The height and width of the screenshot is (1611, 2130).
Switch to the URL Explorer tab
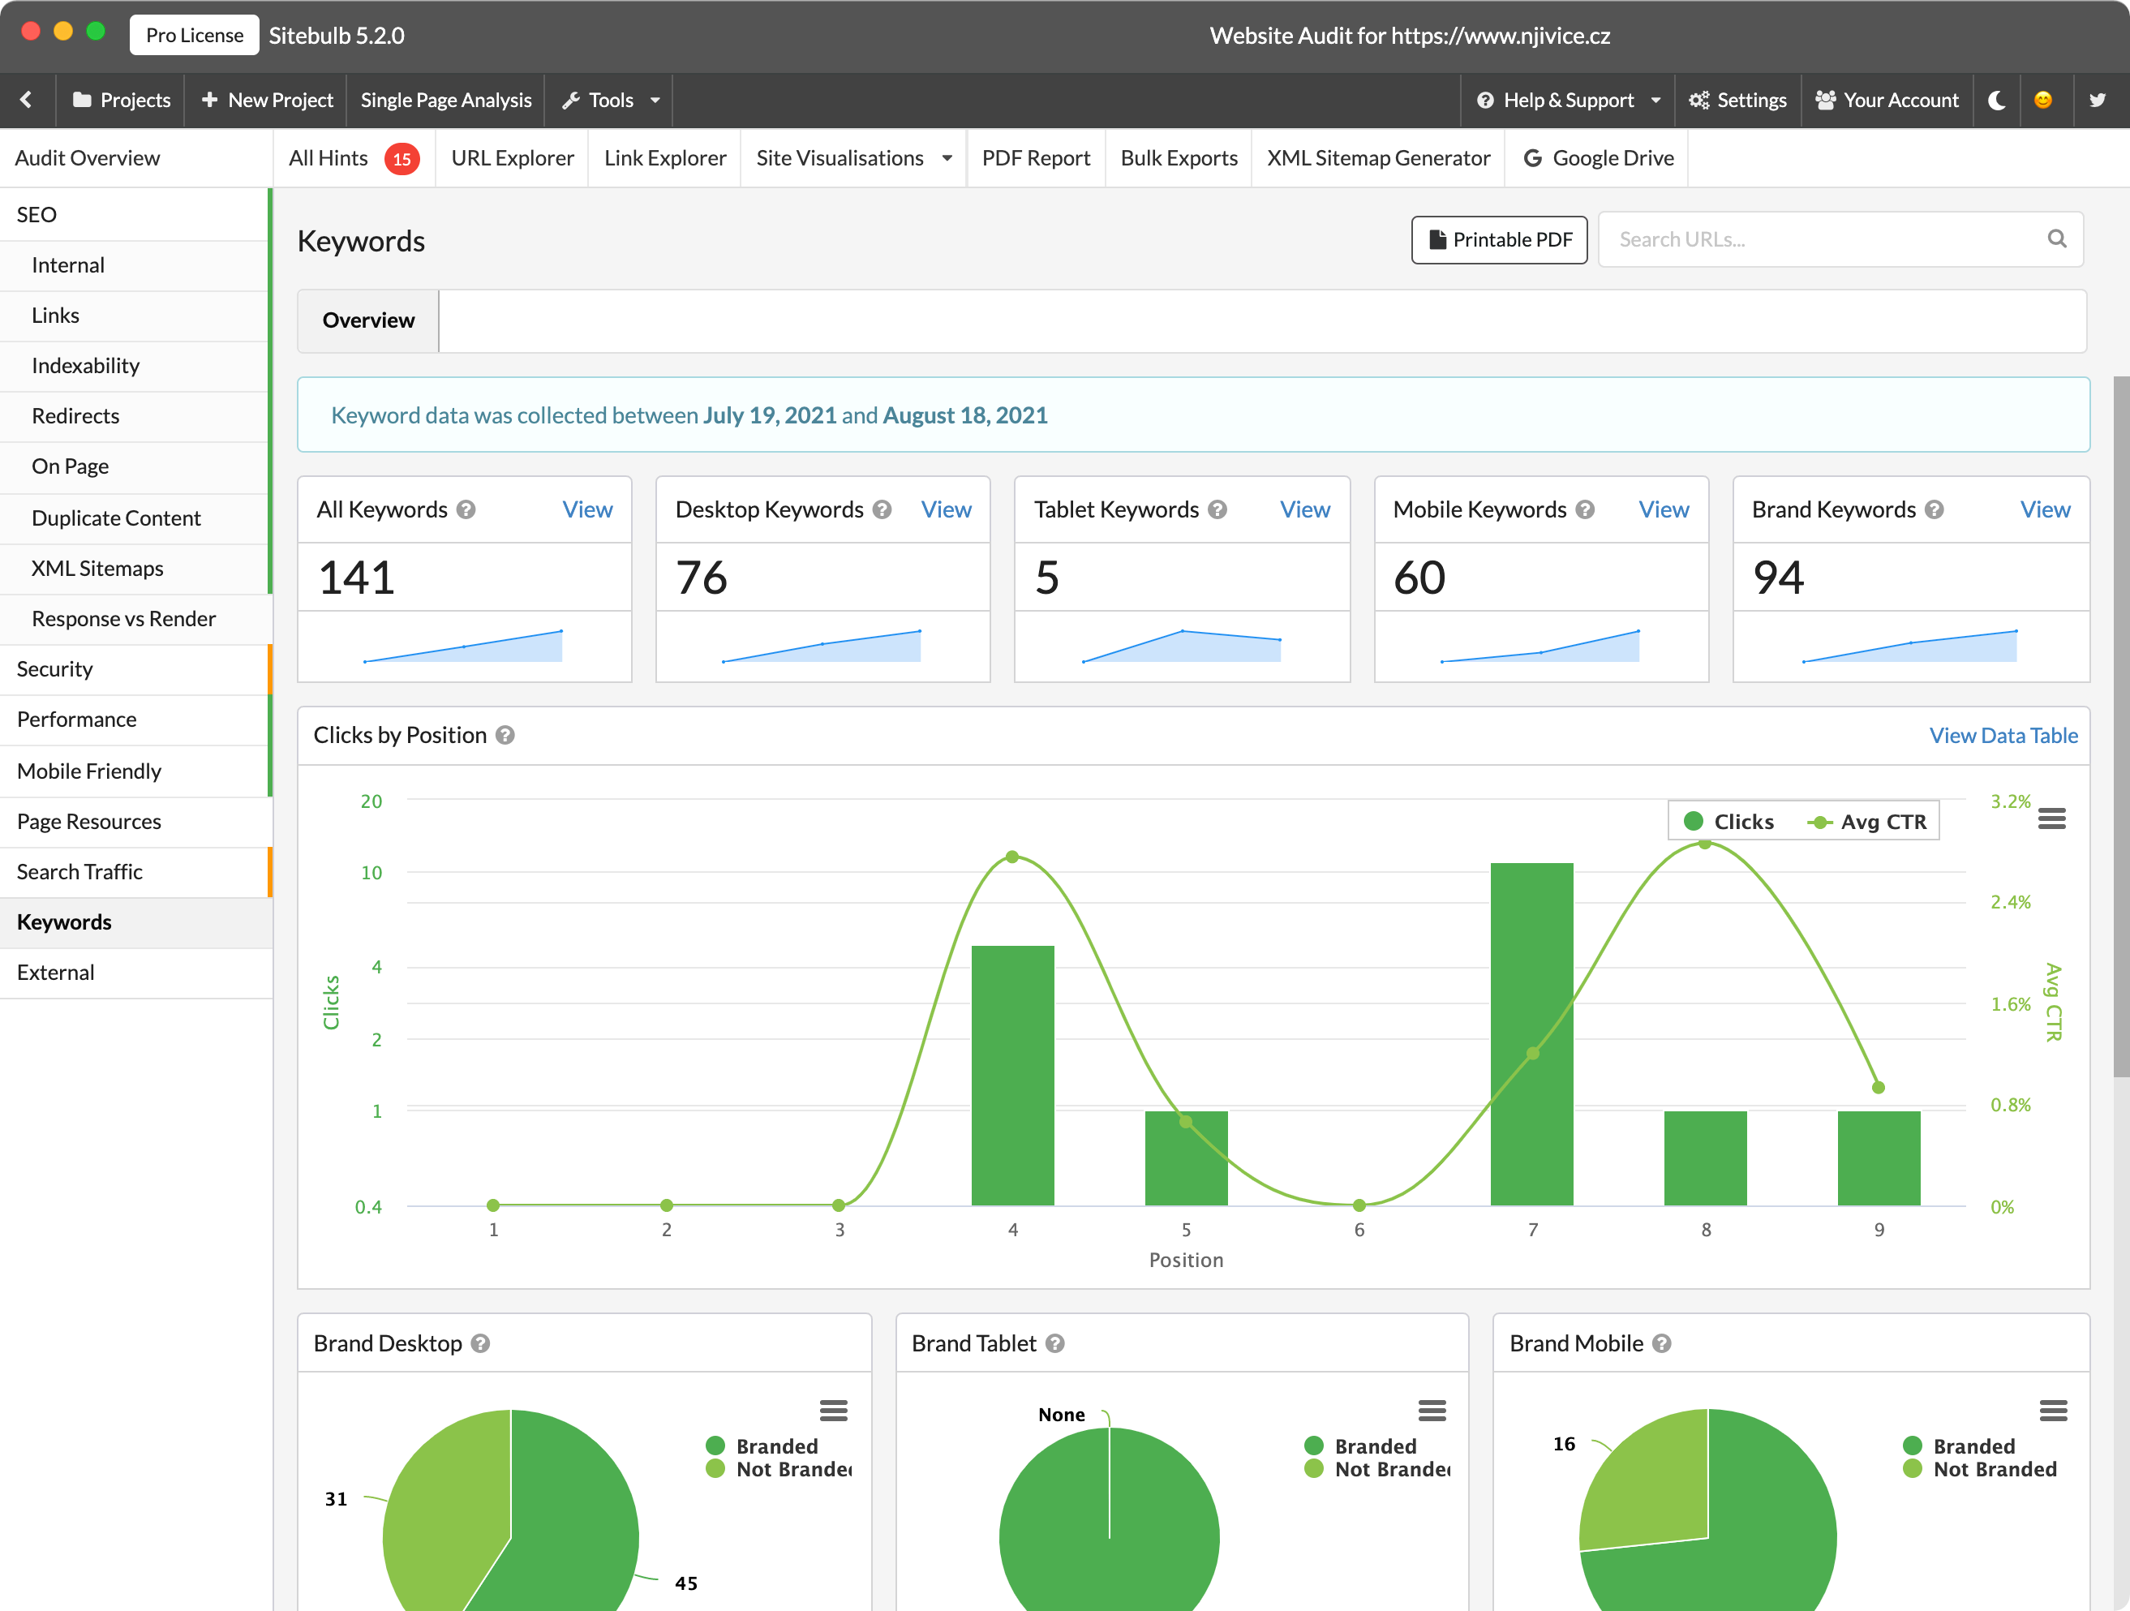pyautogui.click(x=508, y=157)
